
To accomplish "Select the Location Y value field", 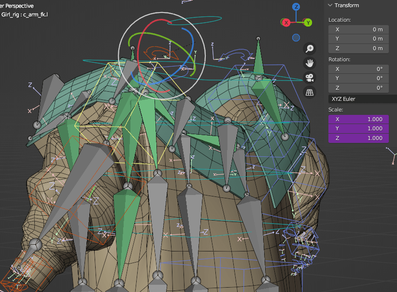I will pyautogui.click(x=358, y=39).
